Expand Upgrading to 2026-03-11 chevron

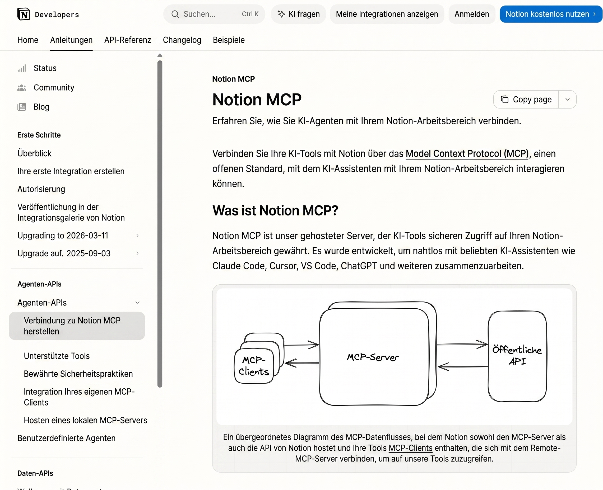(137, 235)
